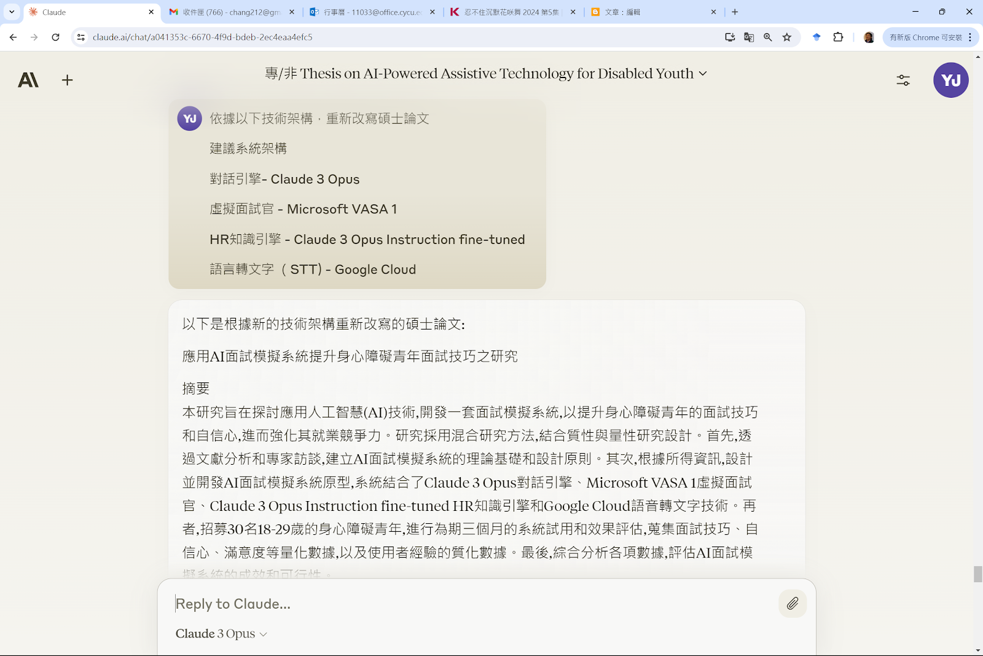
Task: Click the 建議系統架構 line
Action: [x=248, y=148]
